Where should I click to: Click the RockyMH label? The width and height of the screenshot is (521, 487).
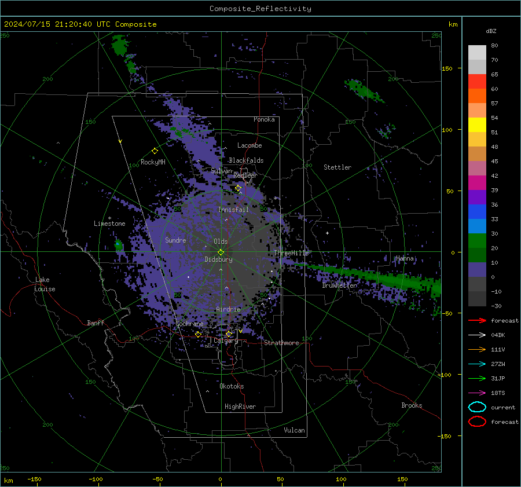(x=153, y=162)
